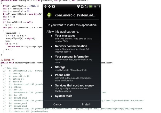The image size is (161, 113).
Task: Click '20: ldc 157' bytecode line
Action: 13,95
